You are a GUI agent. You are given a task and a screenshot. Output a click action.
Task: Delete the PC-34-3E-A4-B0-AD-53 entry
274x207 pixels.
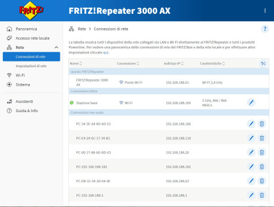(x=262, y=124)
